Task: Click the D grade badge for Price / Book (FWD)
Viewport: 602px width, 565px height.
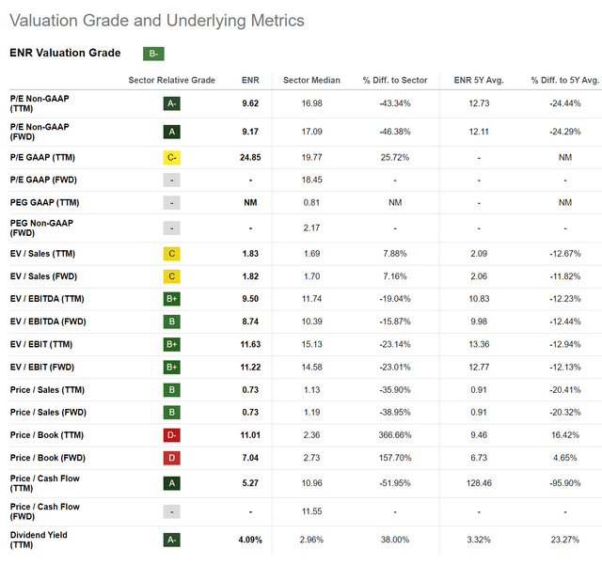Action: click(x=171, y=458)
